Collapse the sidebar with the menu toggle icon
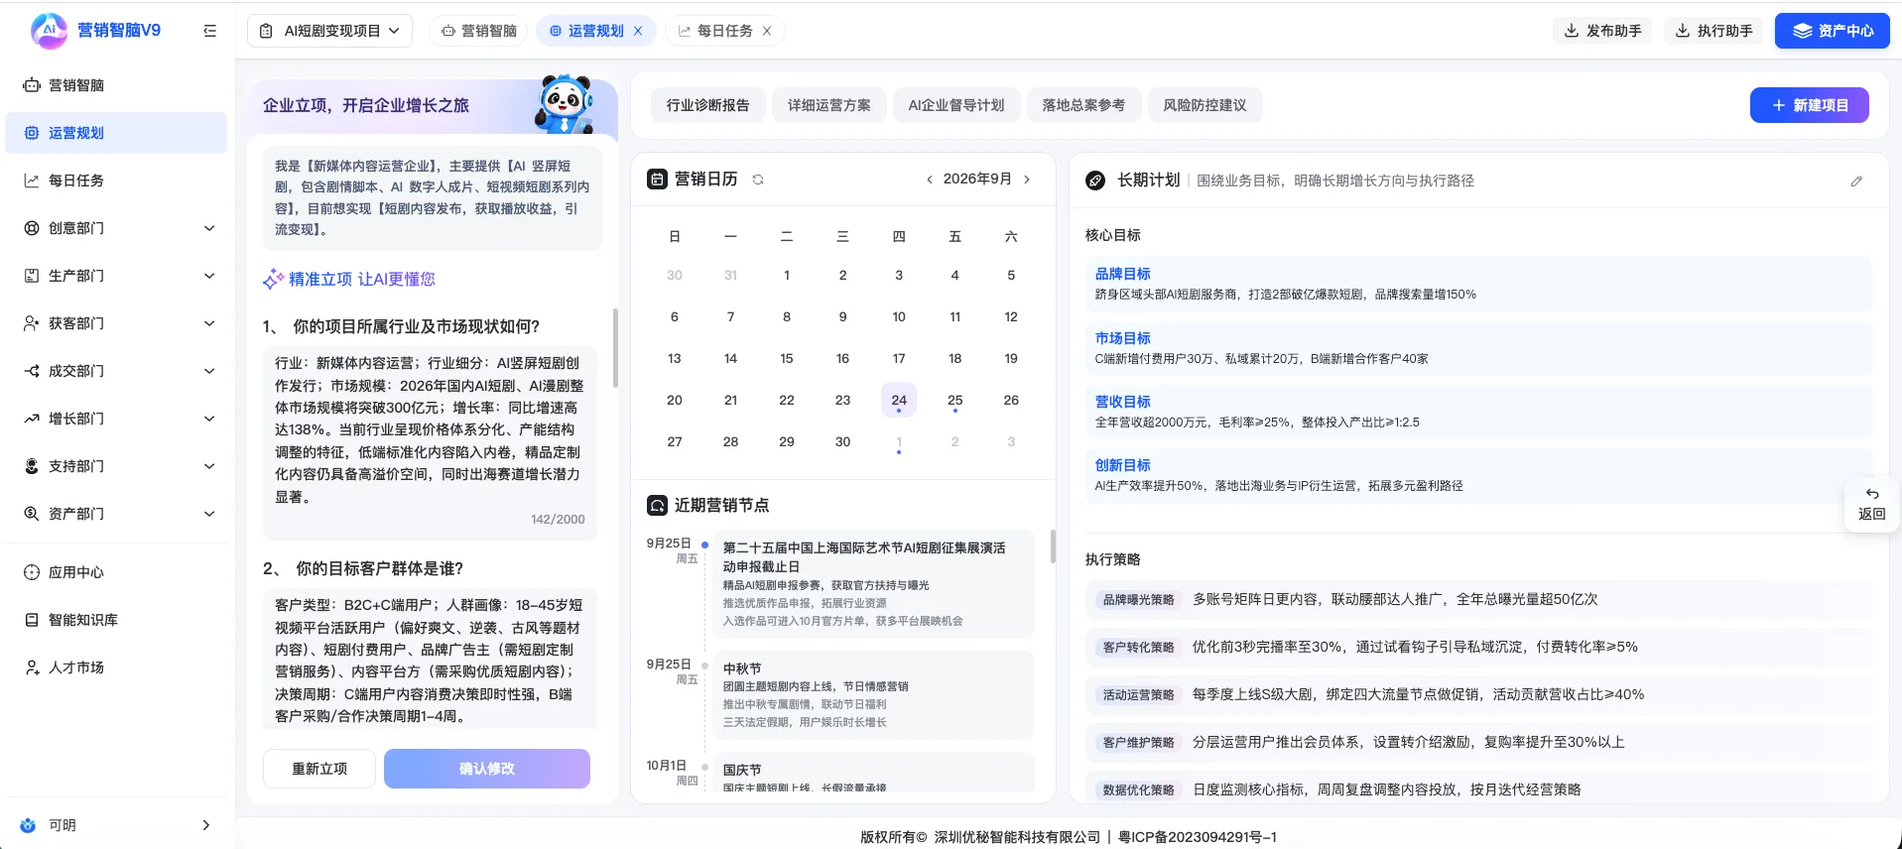The width and height of the screenshot is (1902, 849). pos(209,31)
